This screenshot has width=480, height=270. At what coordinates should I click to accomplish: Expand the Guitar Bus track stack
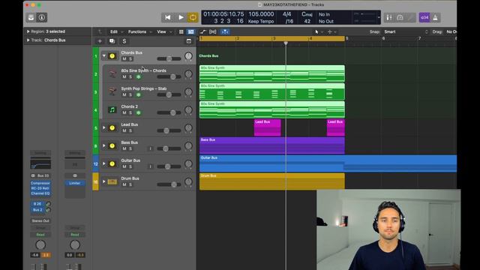pyautogui.click(x=104, y=163)
